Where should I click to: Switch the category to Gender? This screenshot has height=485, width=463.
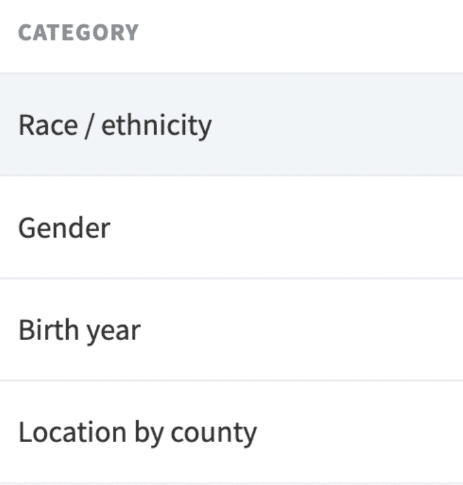232,227
